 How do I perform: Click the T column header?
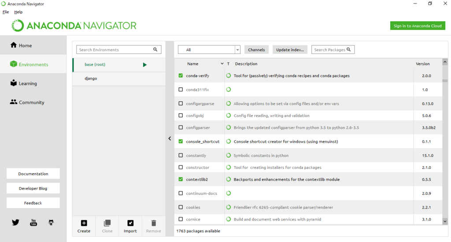point(229,64)
